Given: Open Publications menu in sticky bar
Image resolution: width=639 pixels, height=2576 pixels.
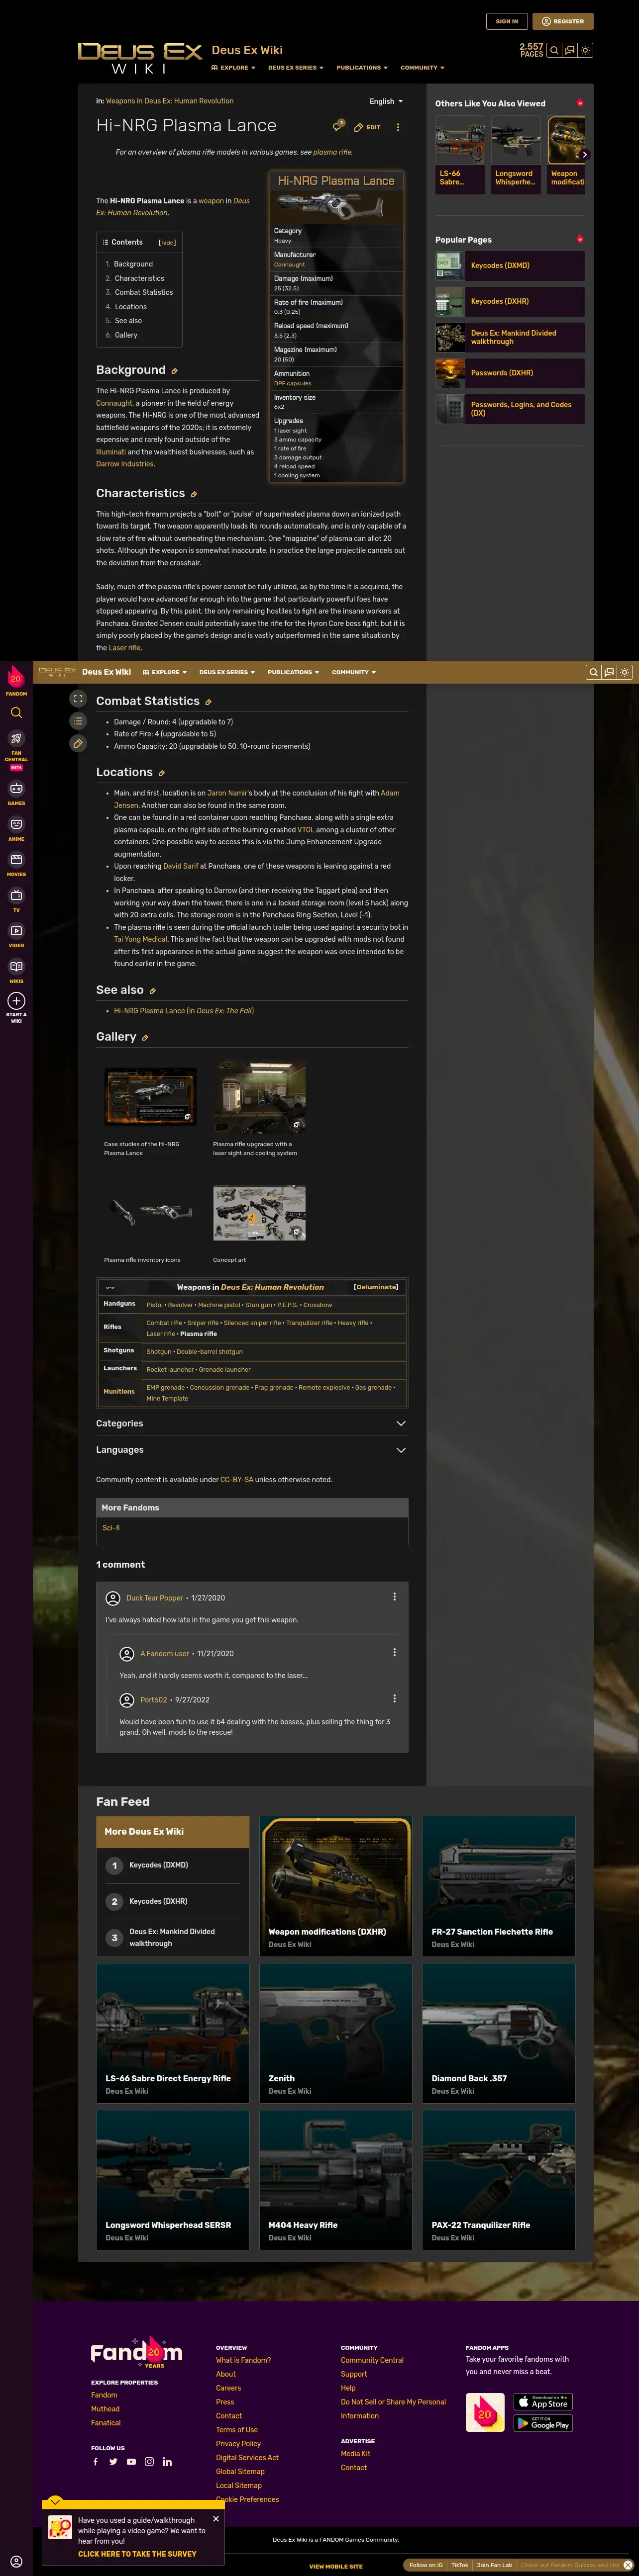Looking at the screenshot, I should pyautogui.click(x=293, y=672).
